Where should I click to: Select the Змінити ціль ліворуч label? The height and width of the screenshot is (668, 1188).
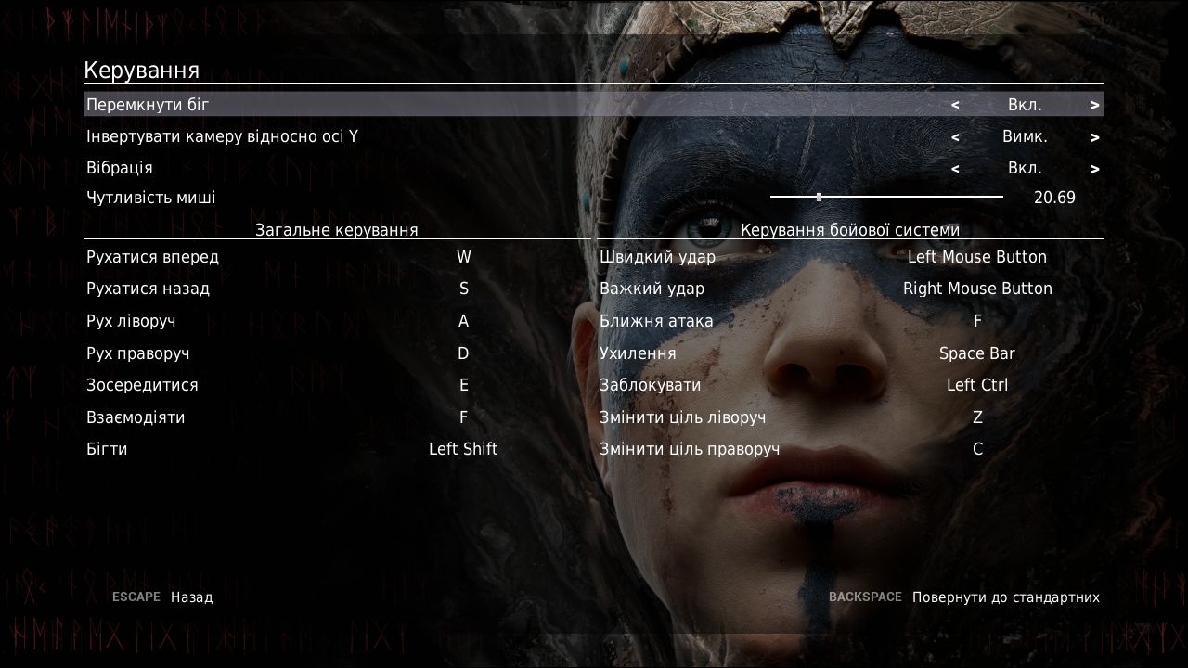[x=683, y=417]
